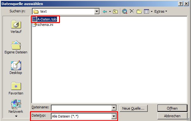Go up one folder level

pyautogui.click(x=115, y=11)
